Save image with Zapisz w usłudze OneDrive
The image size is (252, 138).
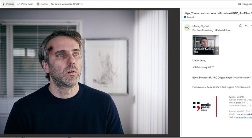(x=69, y=4)
